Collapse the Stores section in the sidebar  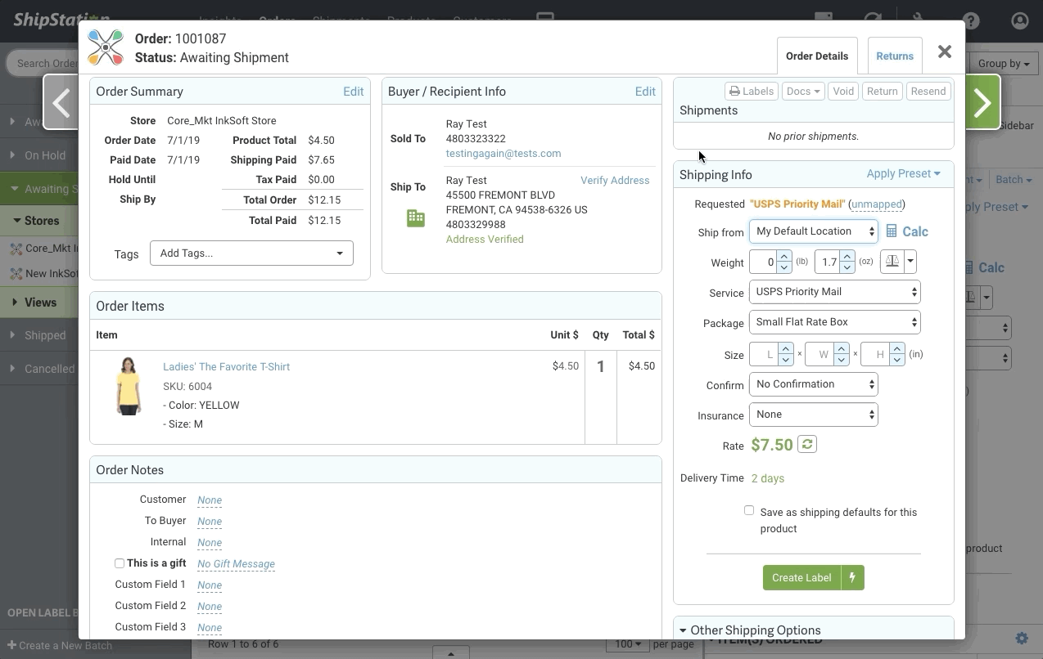pyautogui.click(x=15, y=221)
